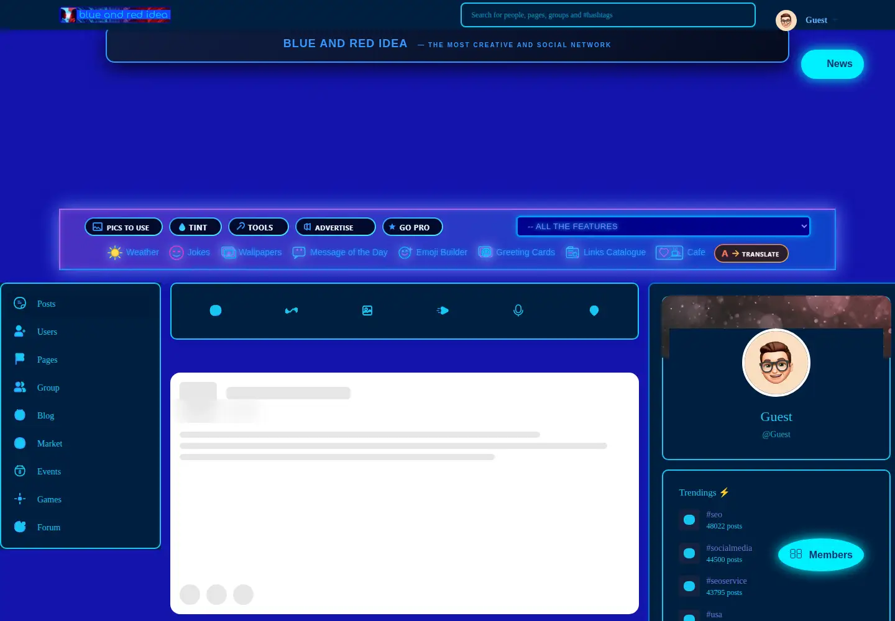Open the #seo trending hashtag

click(x=714, y=514)
